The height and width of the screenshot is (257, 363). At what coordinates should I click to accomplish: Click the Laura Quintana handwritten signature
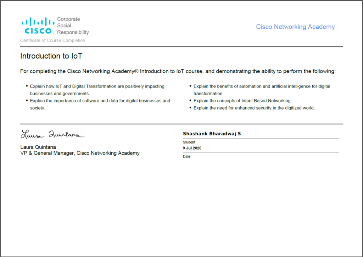(52, 135)
